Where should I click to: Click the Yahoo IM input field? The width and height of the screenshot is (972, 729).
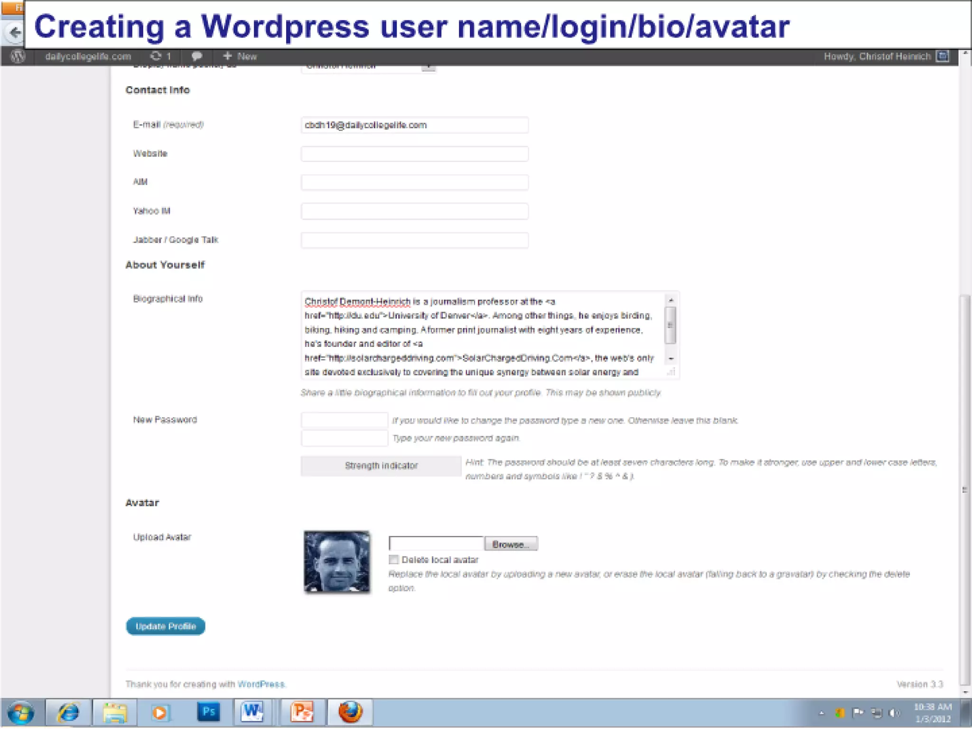point(414,211)
